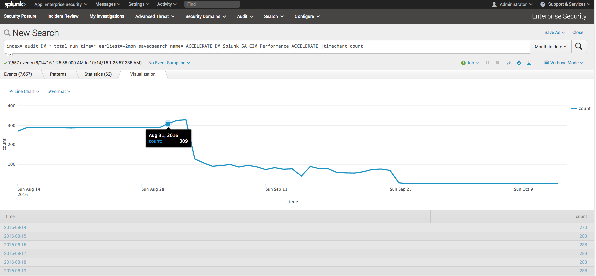Run the search with magnifier button

click(x=579, y=46)
